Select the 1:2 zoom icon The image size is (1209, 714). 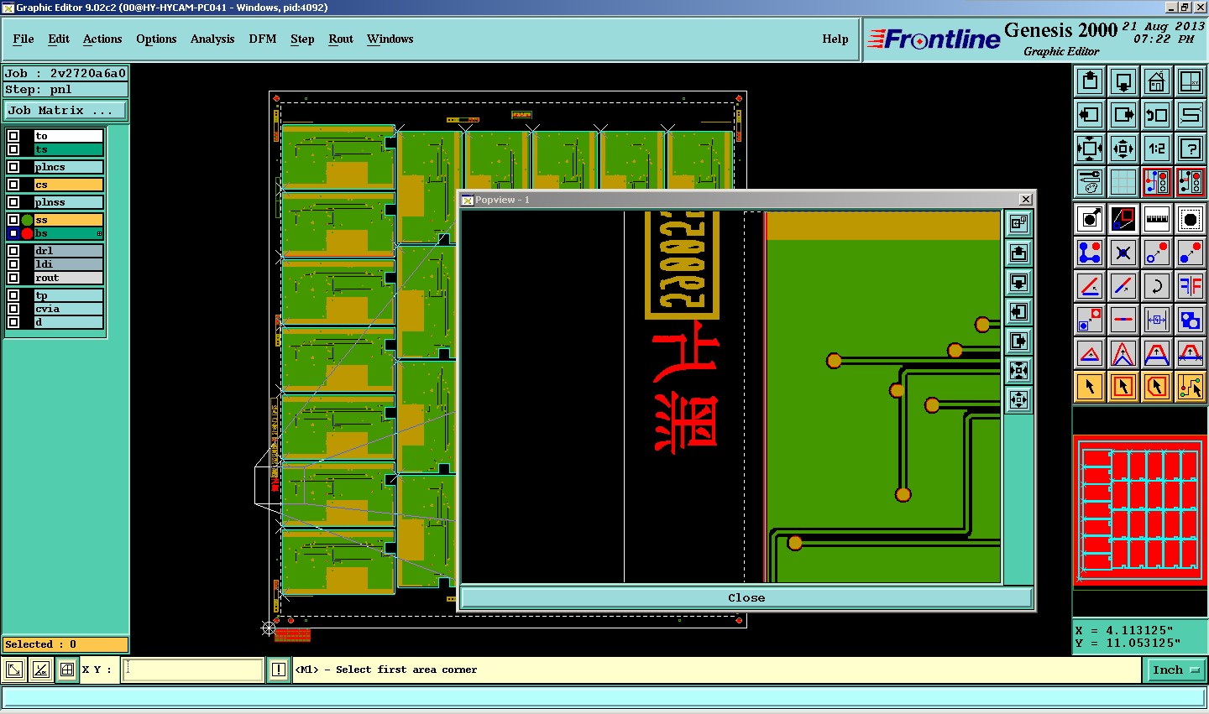click(x=1156, y=149)
